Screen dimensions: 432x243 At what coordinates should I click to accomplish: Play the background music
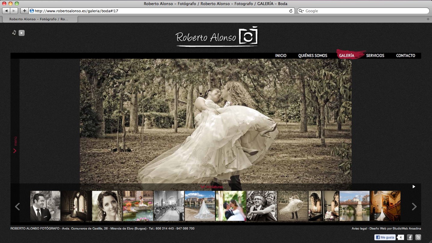(x=22, y=33)
